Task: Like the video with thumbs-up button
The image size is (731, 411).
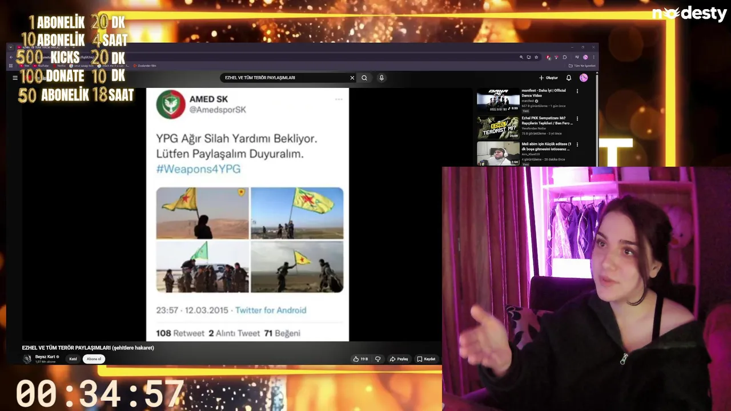Action: coord(360,359)
